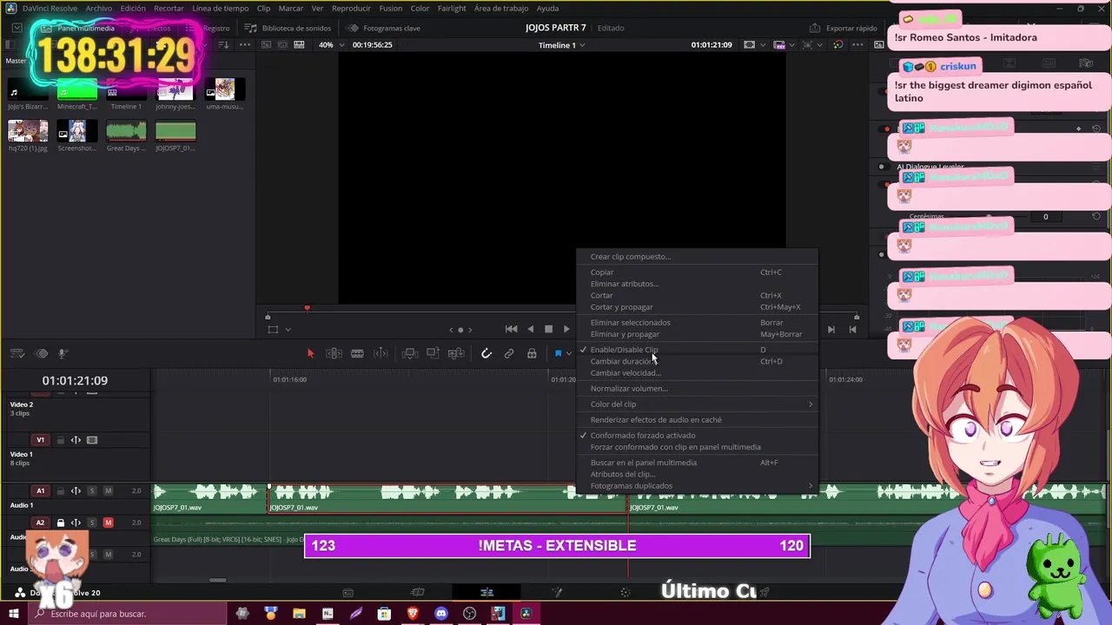Switch to the Color page icon

pos(625,592)
